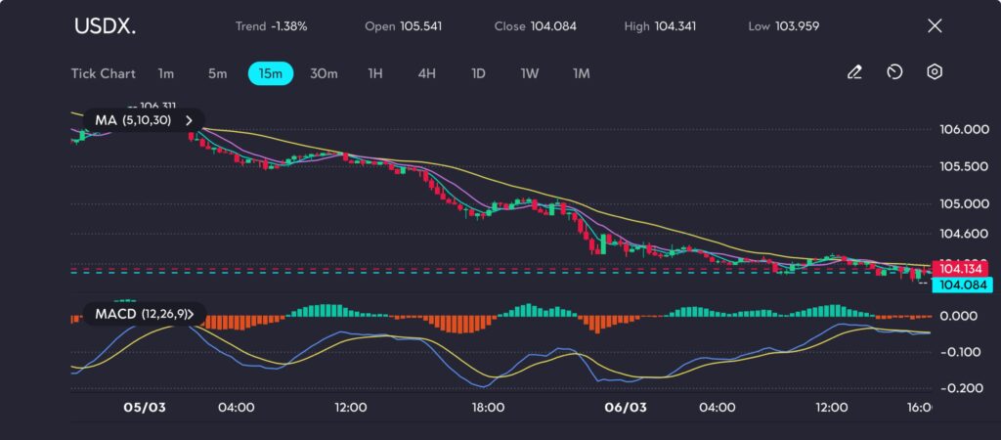Viewport: 1001px width, 440px height.
Task: Click the red 104.134 price label
Action: (958, 268)
